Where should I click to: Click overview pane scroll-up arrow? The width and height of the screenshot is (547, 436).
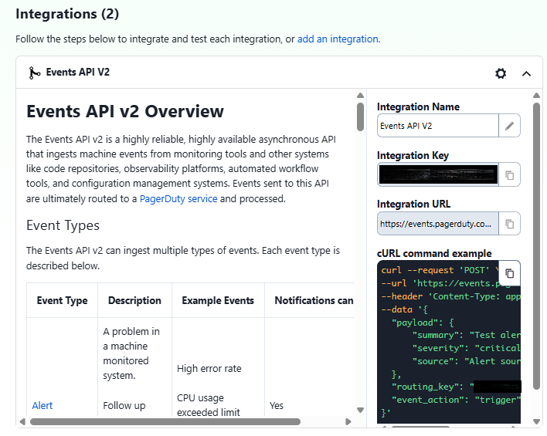pos(360,96)
